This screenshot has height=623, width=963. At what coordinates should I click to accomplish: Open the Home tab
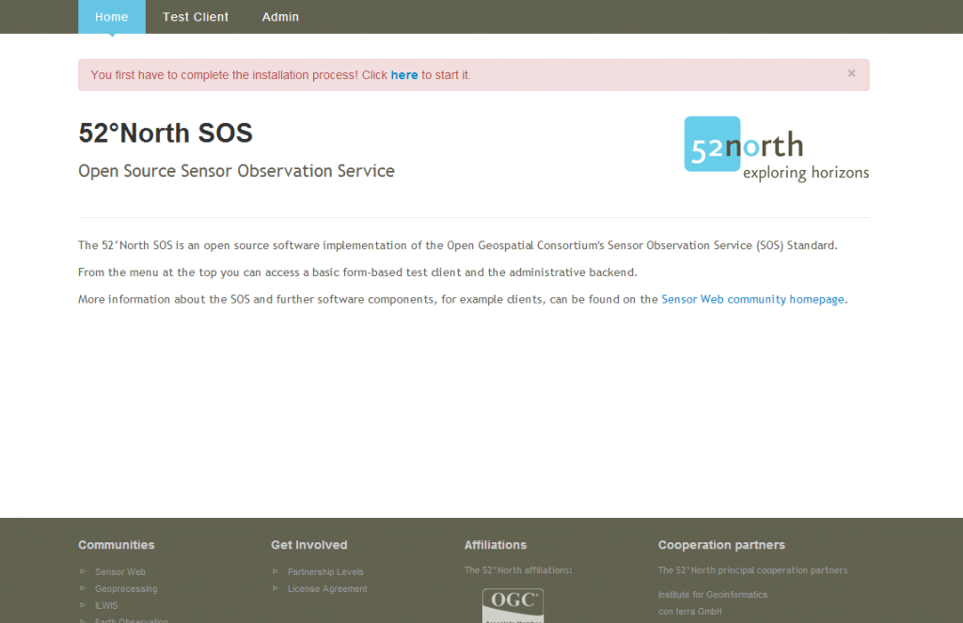(112, 17)
